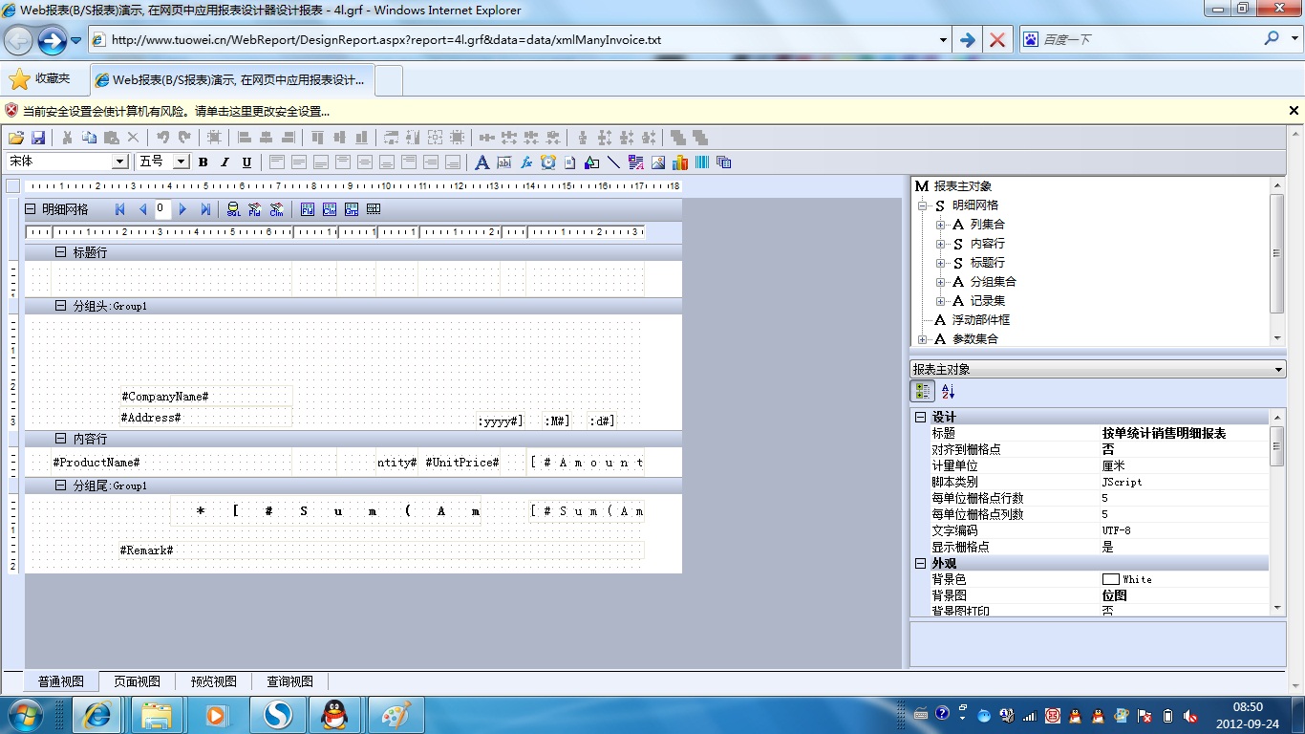Toggle bold formatting
Viewport: 1305px width, 734px height.
(x=203, y=162)
